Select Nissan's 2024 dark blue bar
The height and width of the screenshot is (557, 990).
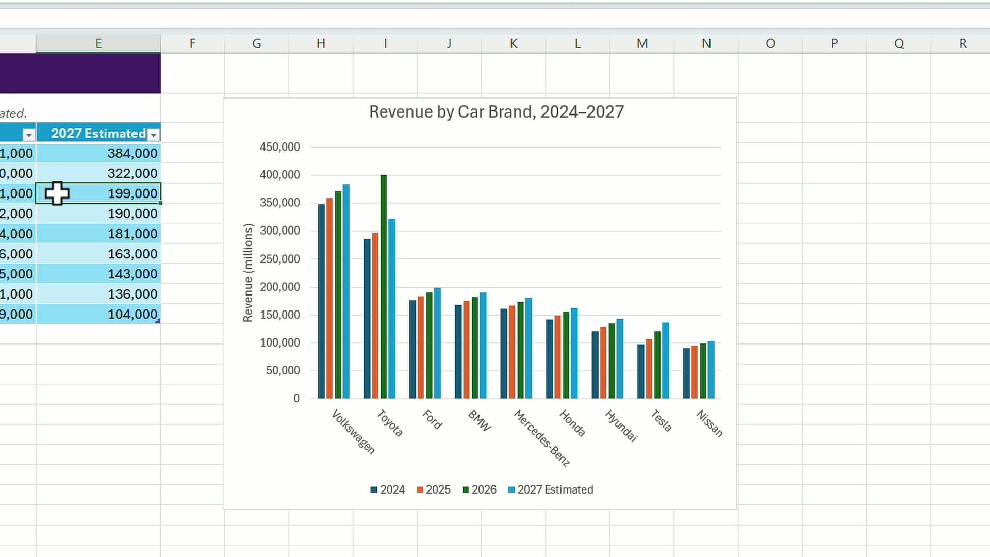click(686, 373)
